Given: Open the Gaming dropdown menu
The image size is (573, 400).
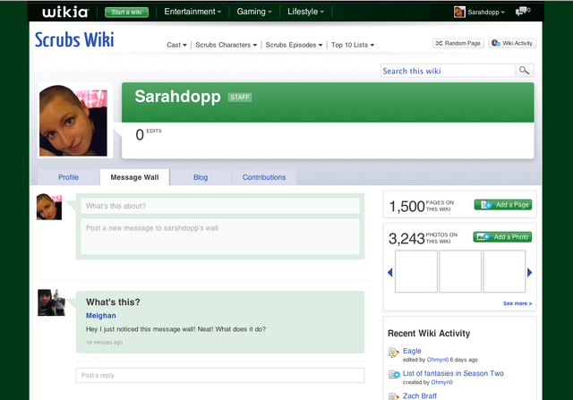Looking at the screenshot, I should coord(254,12).
